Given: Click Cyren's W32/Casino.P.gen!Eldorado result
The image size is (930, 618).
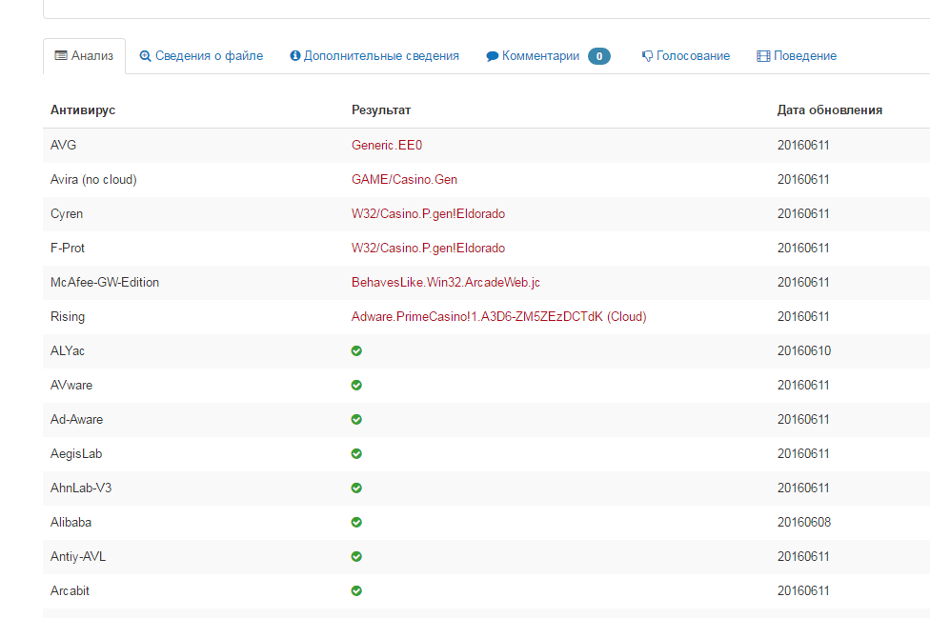Looking at the screenshot, I should point(428,214).
